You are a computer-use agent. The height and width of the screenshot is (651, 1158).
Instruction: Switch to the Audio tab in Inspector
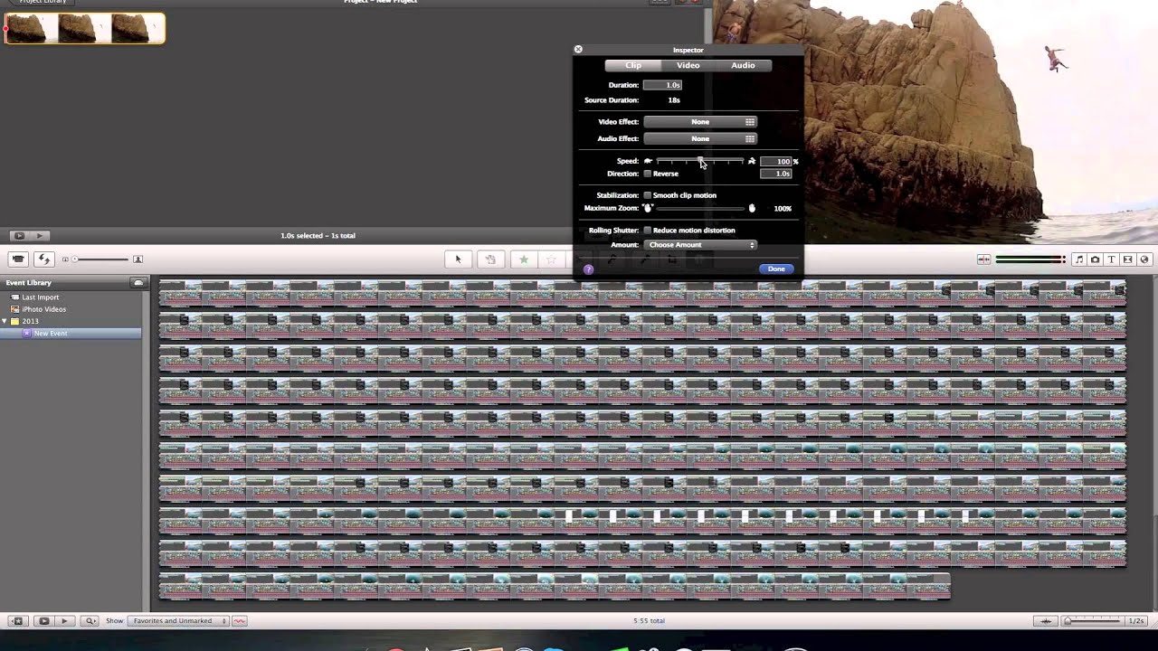click(743, 65)
